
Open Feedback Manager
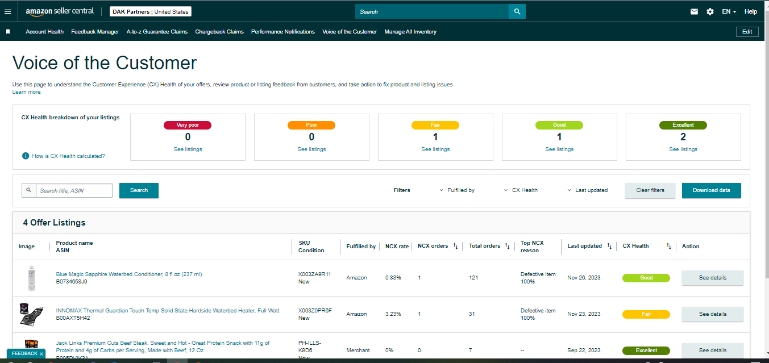tap(95, 32)
